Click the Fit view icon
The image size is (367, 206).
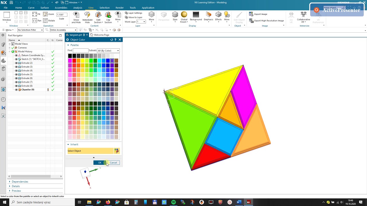click(x=34, y=14)
